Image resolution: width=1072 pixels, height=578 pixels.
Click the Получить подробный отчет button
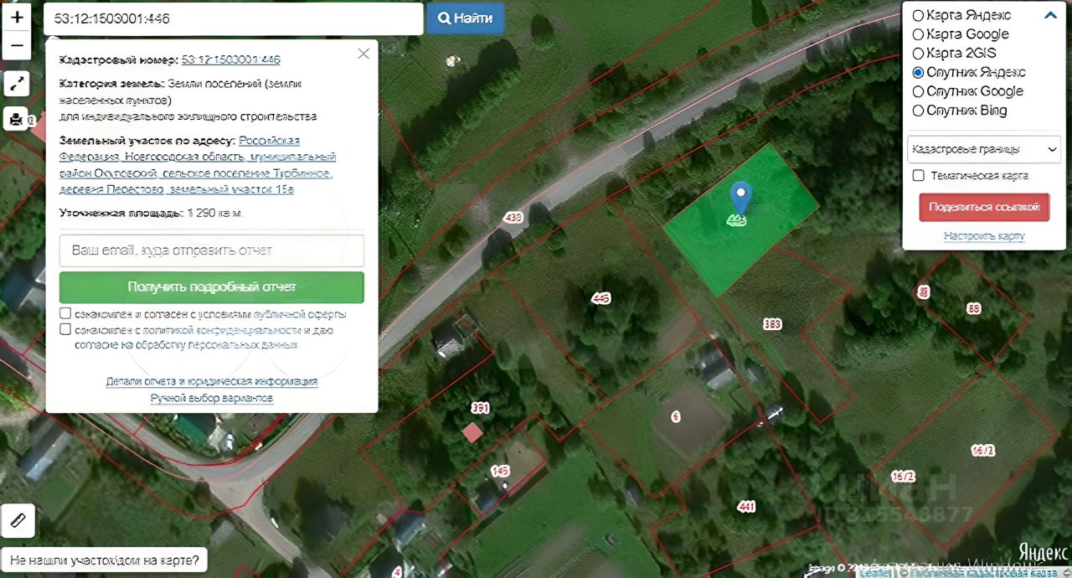click(212, 287)
